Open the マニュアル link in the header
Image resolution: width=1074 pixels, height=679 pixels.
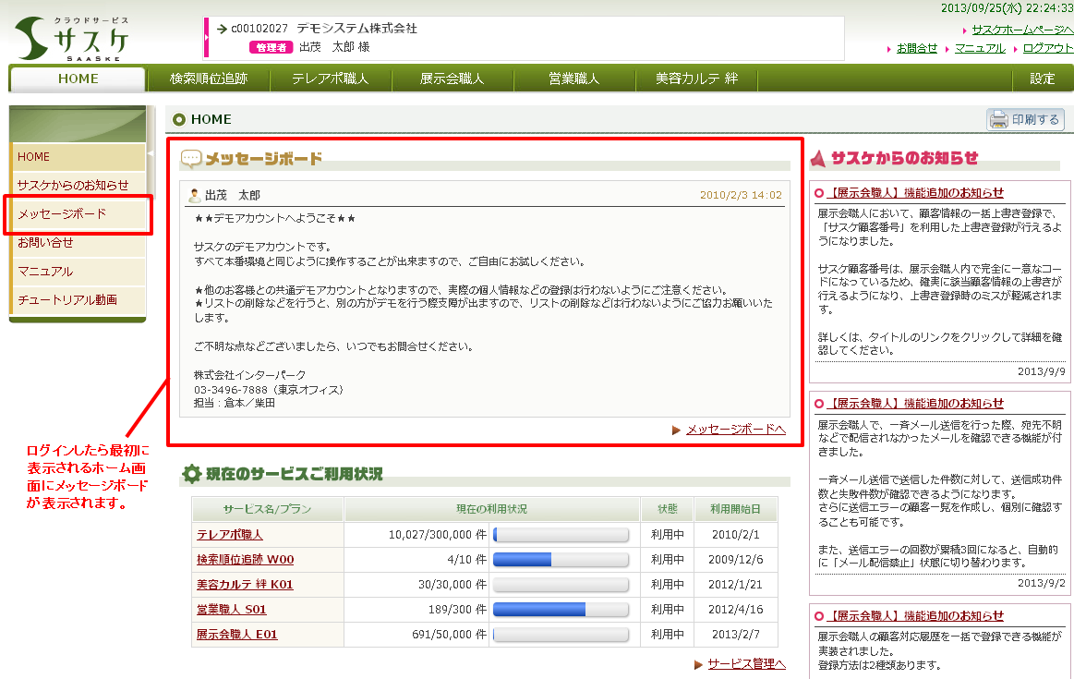pyautogui.click(x=980, y=48)
